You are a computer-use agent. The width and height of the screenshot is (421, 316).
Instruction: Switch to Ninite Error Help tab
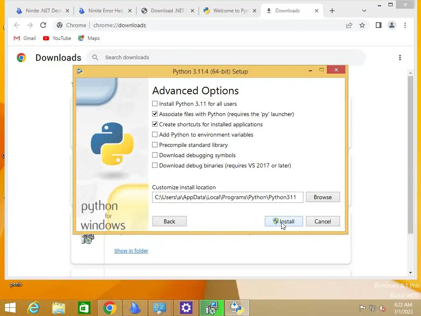[x=105, y=11]
